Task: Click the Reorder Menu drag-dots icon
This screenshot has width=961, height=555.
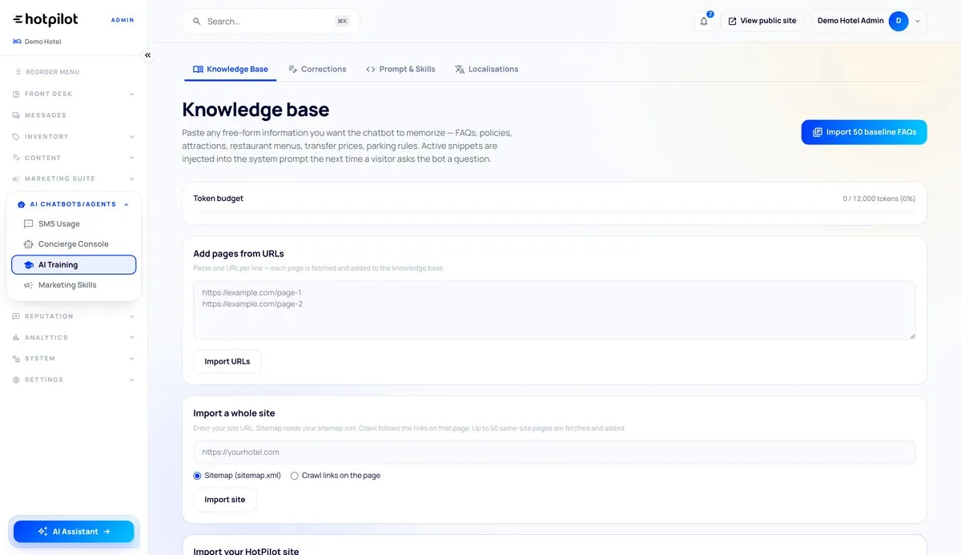Action: click(x=18, y=72)
